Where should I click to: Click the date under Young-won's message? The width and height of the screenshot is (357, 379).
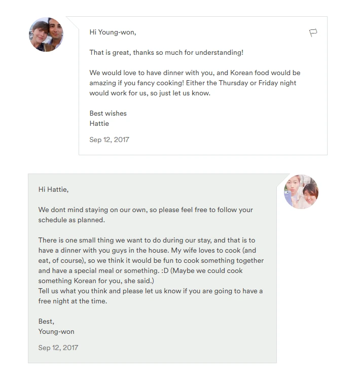tap(58, 348)
